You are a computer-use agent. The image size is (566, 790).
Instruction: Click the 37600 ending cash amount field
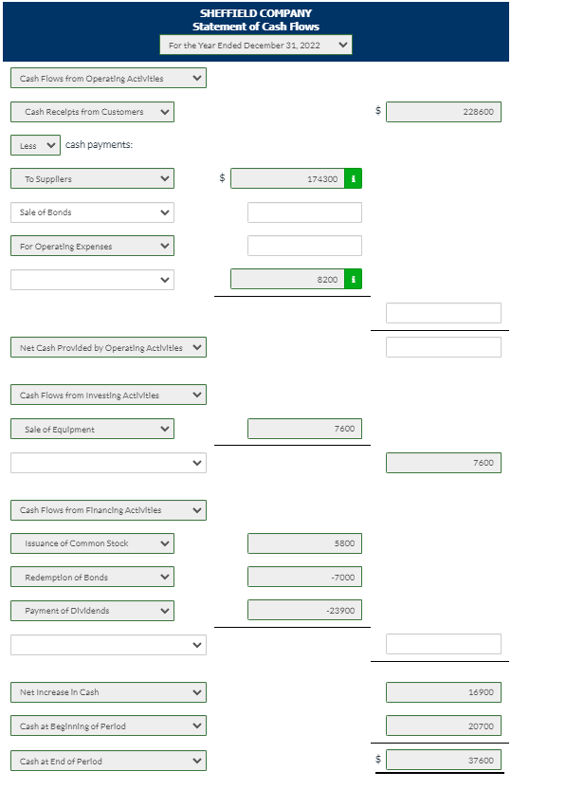coord(444,760)
